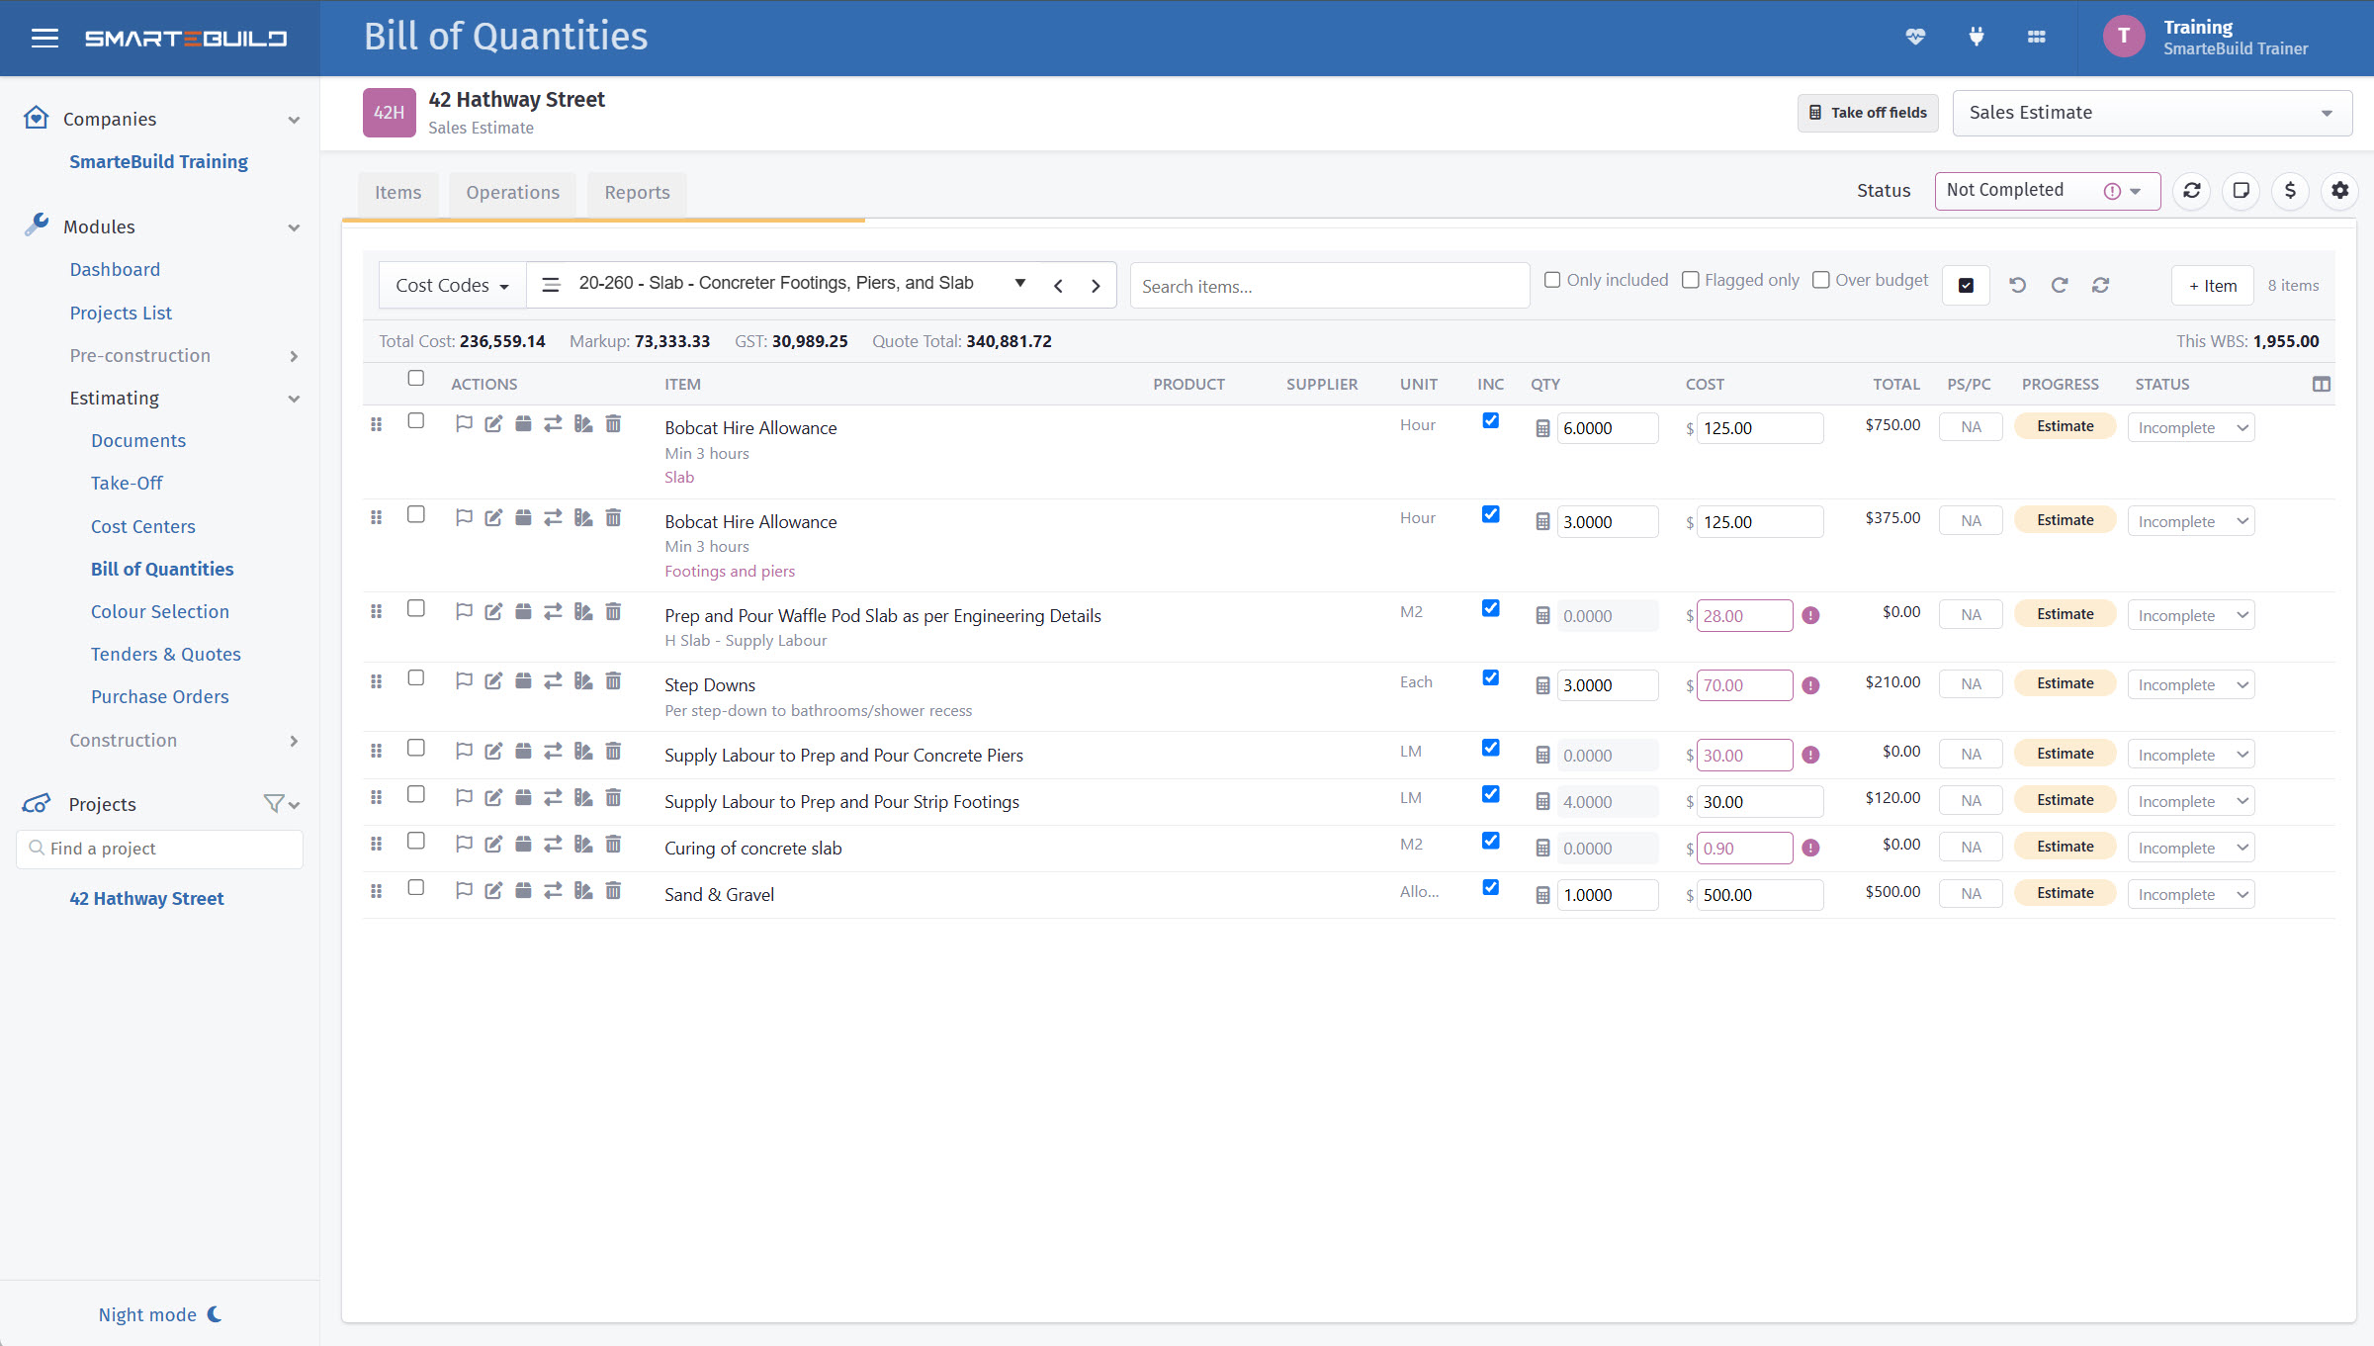2374x1346 pixels.
Task: Open the Sales Estimate dropdown
Action: click(x=2152, y=113)
